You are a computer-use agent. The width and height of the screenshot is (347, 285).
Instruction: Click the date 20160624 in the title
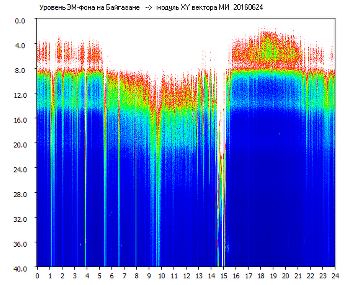tap(248, 7)
